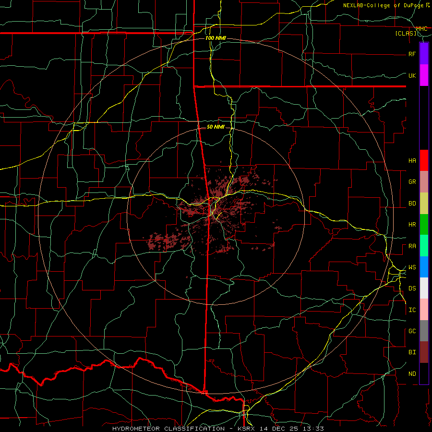Click the RF purple legend swatch
Image resolution: width=432 pixels, height=432 pixels.
[424, 54]
